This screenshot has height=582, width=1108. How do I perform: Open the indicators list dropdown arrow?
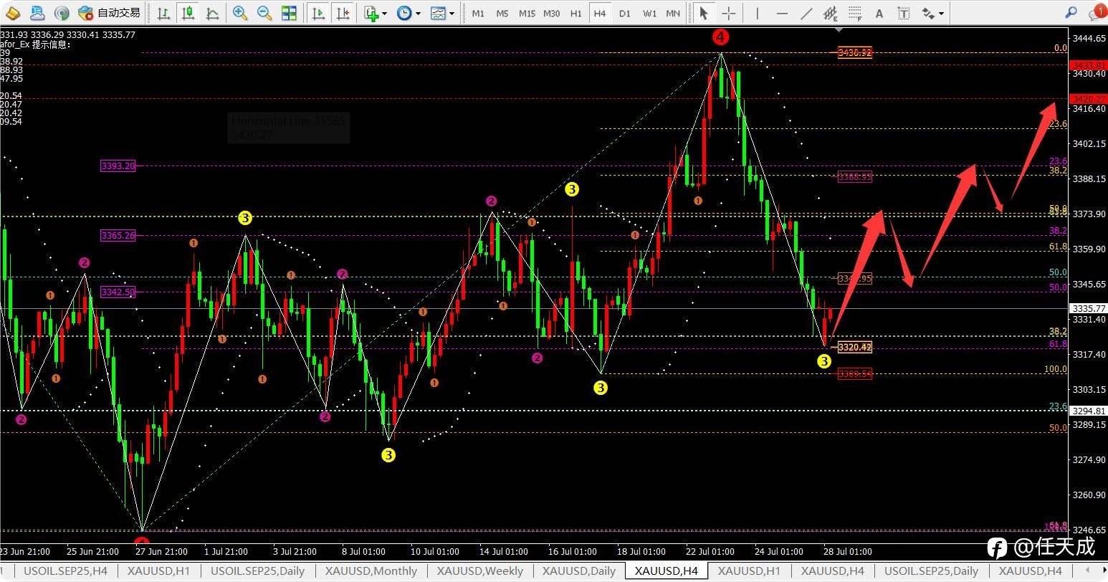click(x=385, y=14)
